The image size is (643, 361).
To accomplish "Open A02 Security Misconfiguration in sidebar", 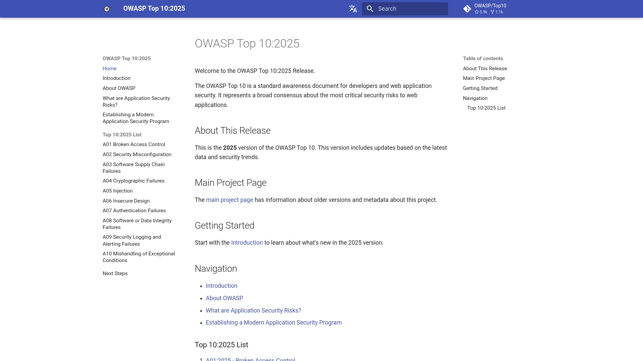I will coord(137,154).
